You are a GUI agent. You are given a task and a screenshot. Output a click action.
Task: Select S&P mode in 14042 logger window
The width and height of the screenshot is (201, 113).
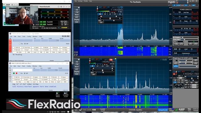click(24, 73)
